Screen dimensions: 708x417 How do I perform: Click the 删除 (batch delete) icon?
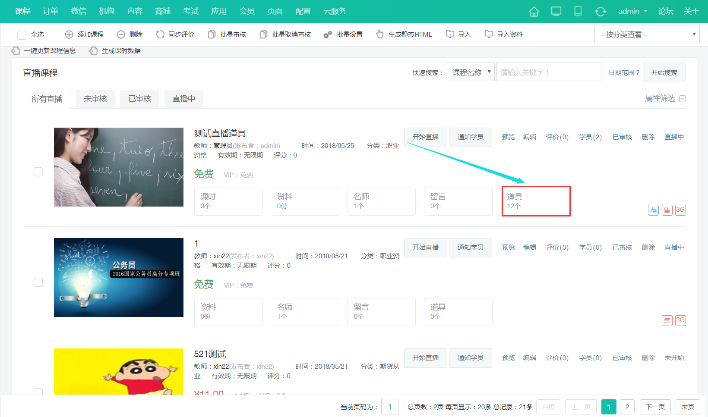(121, 34)
